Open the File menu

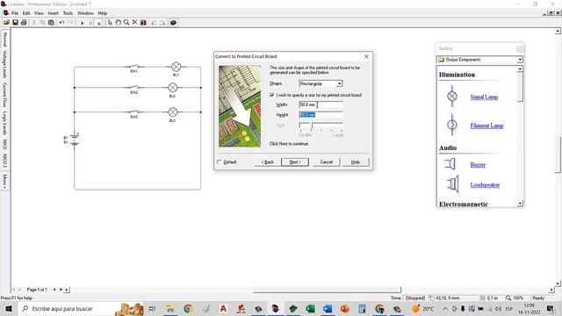click(x=15, y=13)
